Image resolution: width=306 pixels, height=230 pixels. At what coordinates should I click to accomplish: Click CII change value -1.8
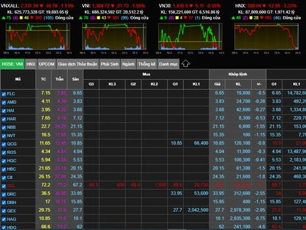(261, 176)
